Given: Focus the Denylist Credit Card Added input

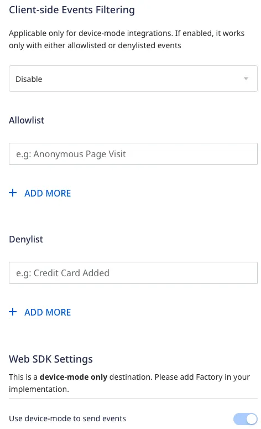Looking at the screenshot, I should tap(133, 273).
